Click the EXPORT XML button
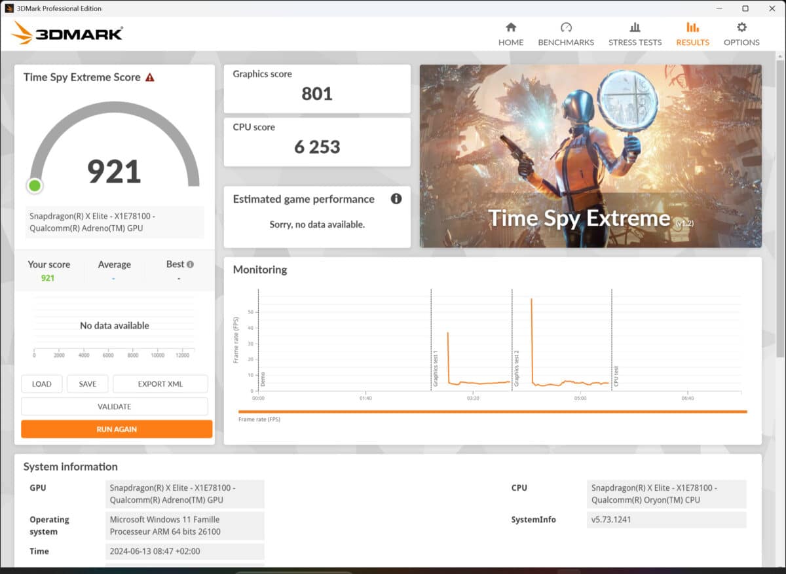 coord(160,384)
